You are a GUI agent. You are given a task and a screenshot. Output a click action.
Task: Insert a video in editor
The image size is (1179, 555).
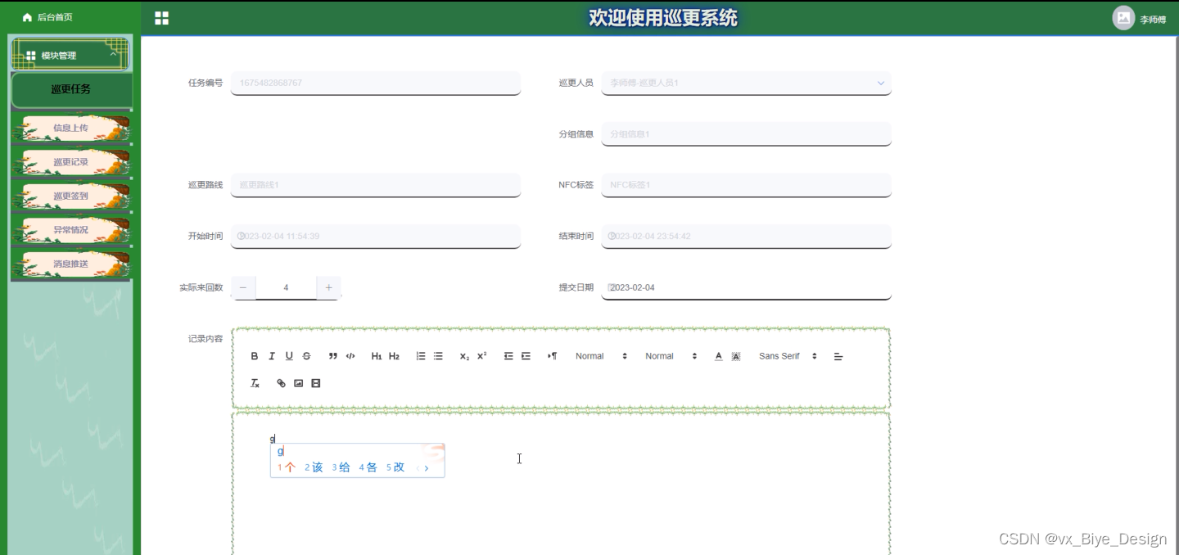[316, 383]
